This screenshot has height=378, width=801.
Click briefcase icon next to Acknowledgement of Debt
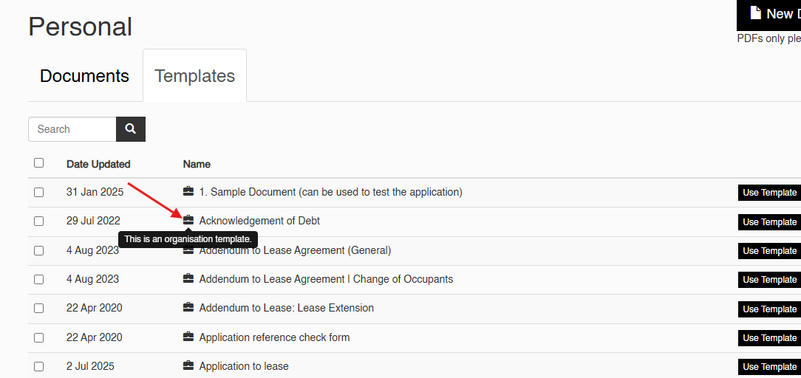tap(188, 220)
